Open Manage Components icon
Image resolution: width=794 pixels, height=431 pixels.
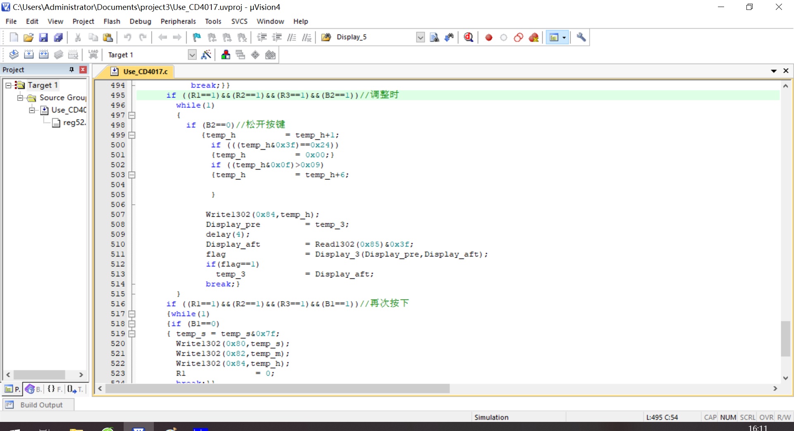pyautogui.click(x=225, y=55)
